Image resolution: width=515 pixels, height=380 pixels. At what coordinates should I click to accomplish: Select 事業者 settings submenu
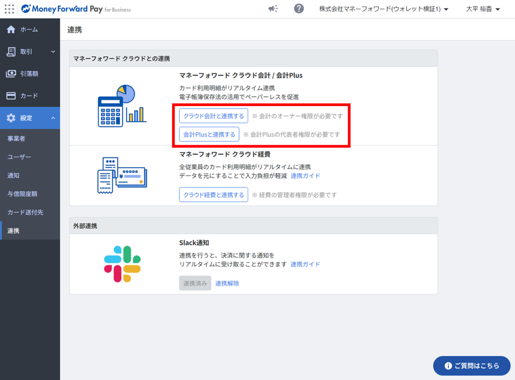[30, 139]
